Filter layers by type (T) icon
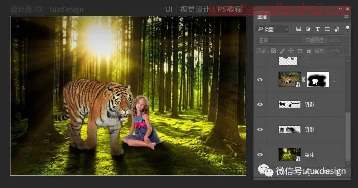This screenshot has height=188, width=358. (317, 29)
